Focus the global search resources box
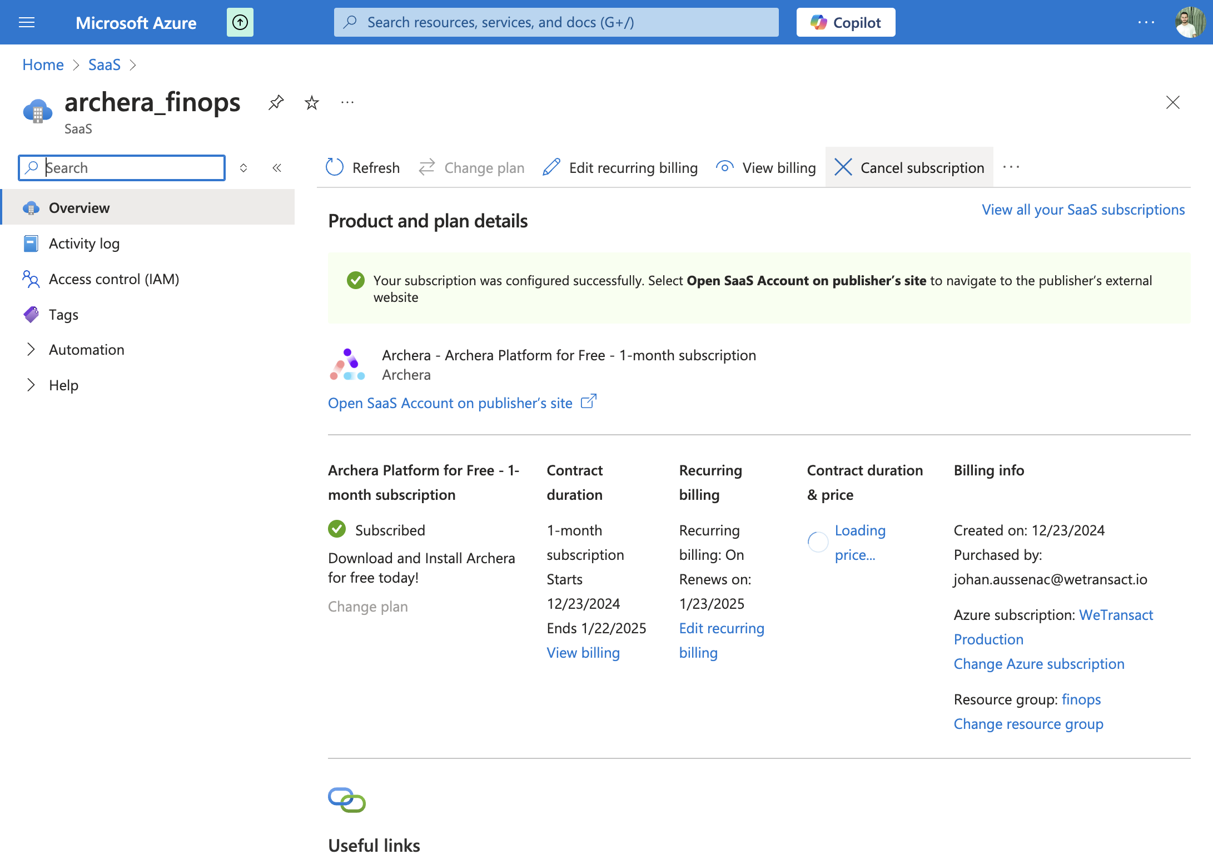Viewport: 1213px width, 864px height. (556, 22)
